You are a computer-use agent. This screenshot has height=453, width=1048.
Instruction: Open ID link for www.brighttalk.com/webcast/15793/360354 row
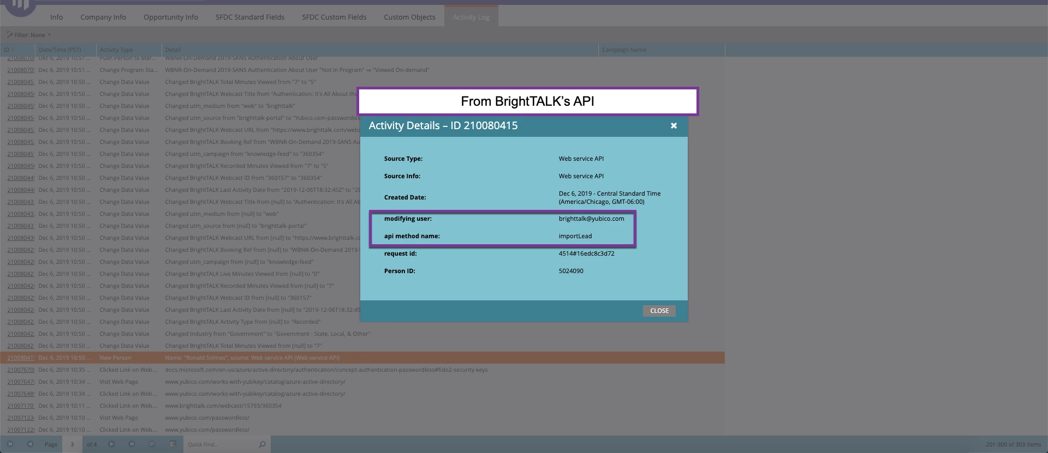[x=21, y=406]
